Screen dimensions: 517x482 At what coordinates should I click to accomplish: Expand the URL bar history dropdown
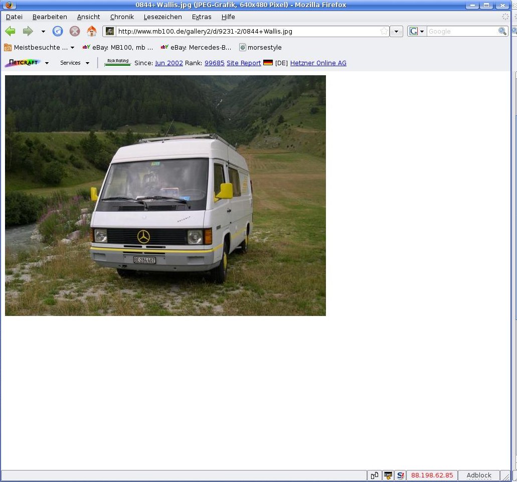click(396, 31)
